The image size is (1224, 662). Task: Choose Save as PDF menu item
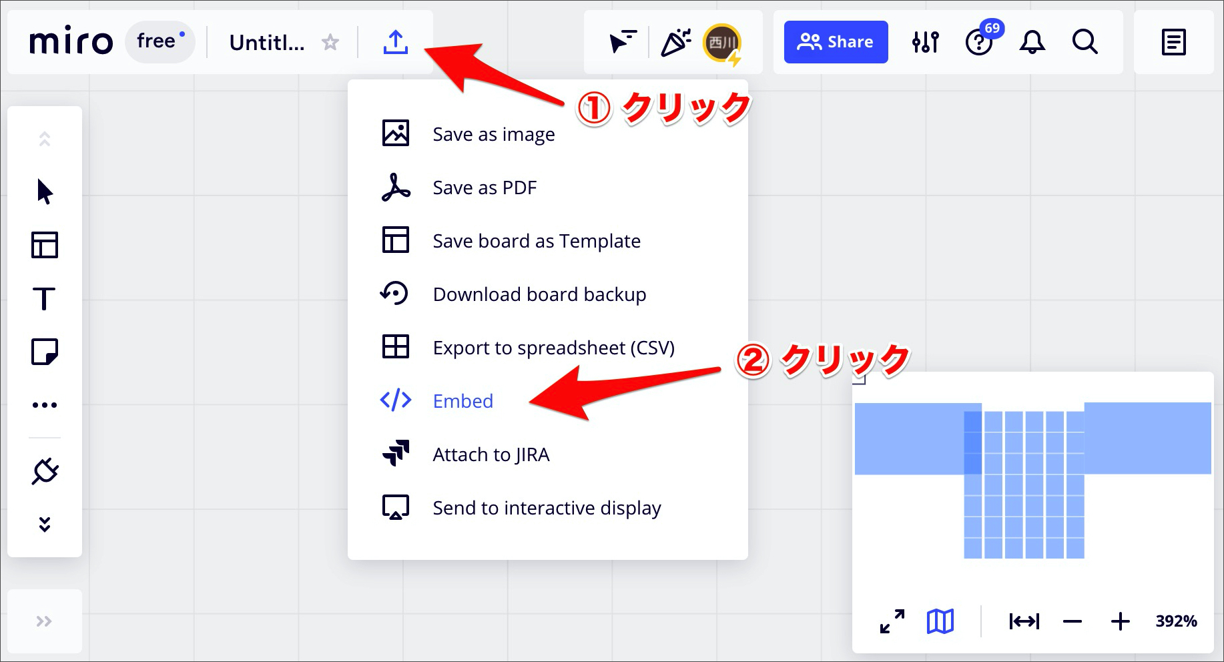[484, 188]
